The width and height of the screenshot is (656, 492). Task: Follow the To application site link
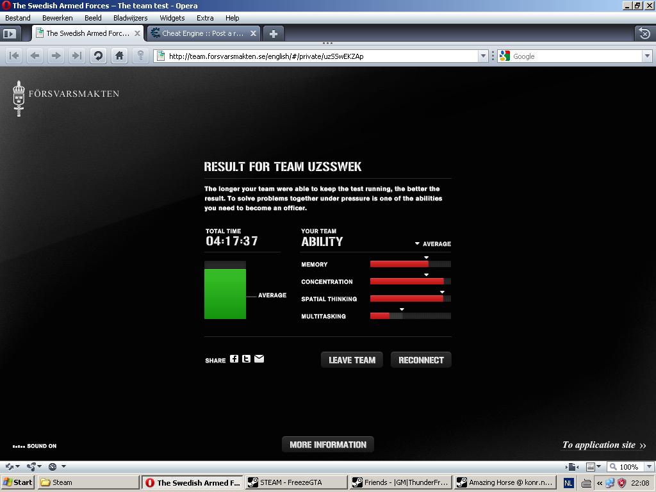pos(604,445)
